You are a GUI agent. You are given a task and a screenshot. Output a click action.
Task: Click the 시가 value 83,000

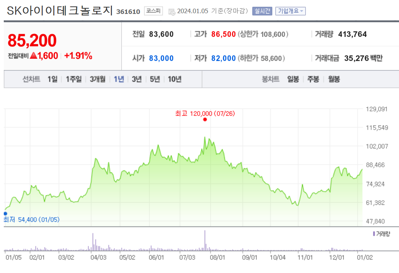[161, 58]
